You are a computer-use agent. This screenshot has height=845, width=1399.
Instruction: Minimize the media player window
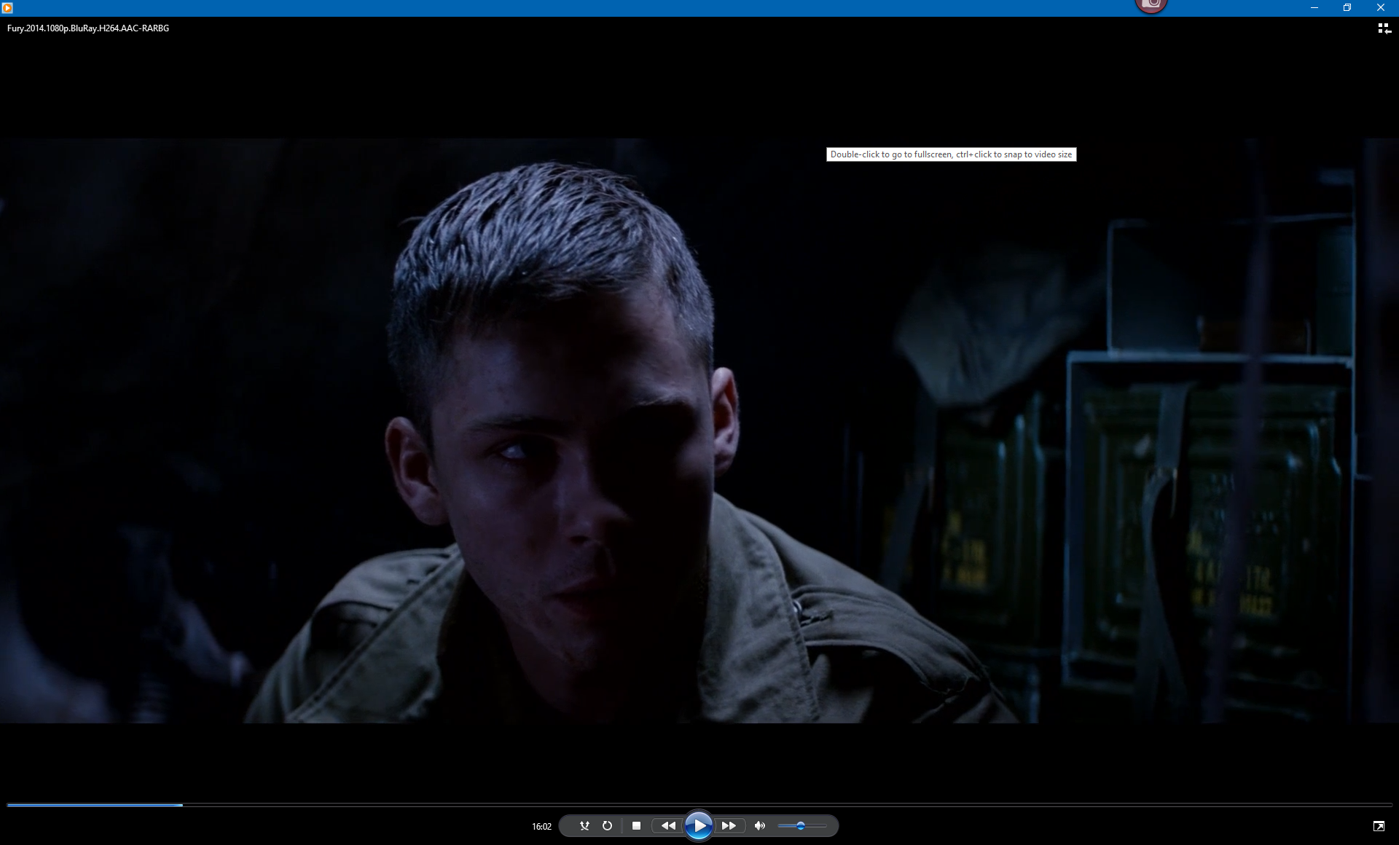point(1314,7)
